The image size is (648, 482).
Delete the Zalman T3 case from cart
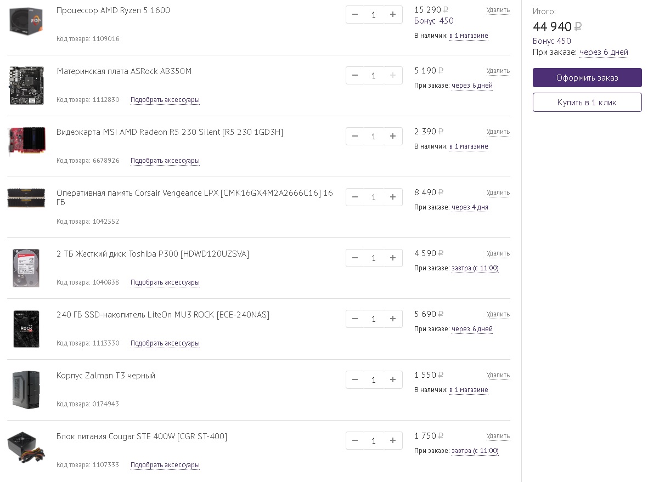point(498,375)
